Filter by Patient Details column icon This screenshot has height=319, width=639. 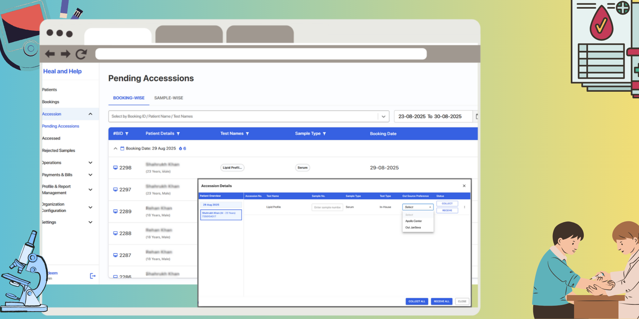178,134
